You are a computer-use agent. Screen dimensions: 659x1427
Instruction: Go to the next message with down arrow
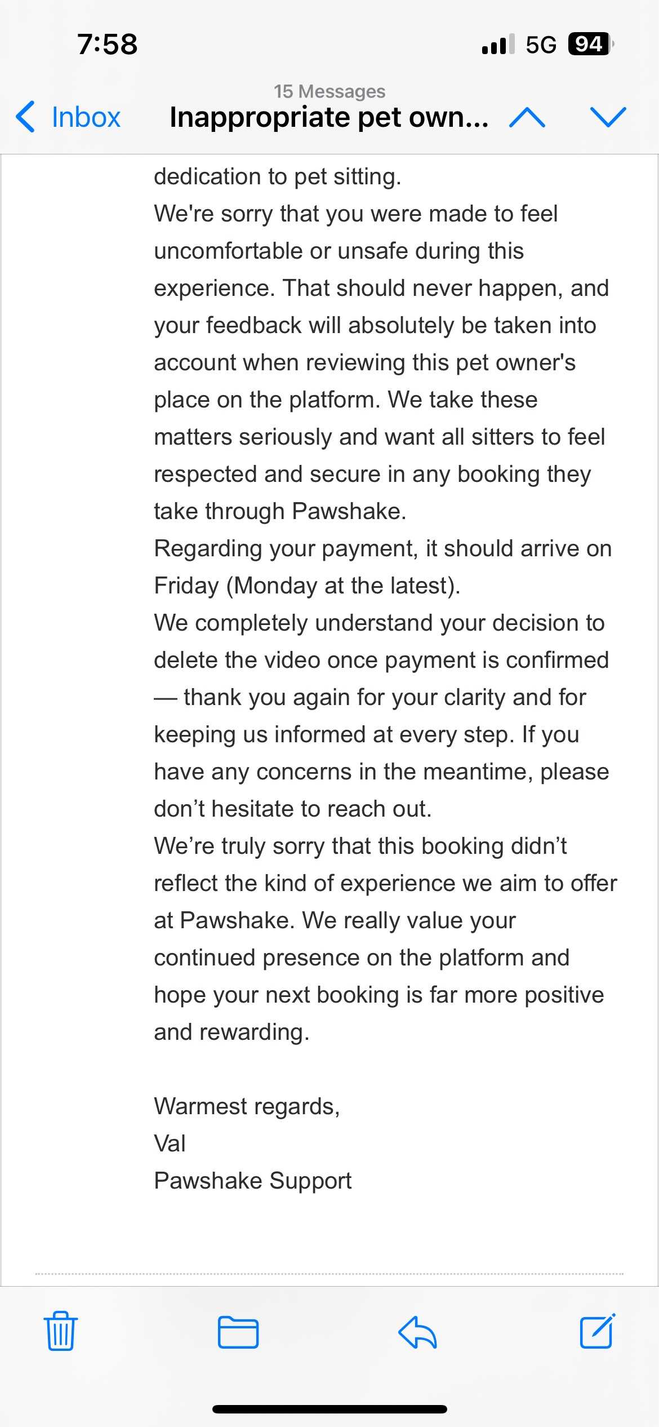pyautogui.click(x=608, y=117)
